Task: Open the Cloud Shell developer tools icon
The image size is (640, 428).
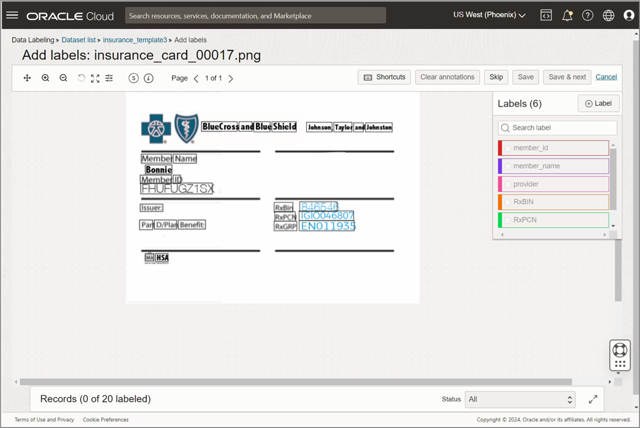Action: (x=546, y=15)
